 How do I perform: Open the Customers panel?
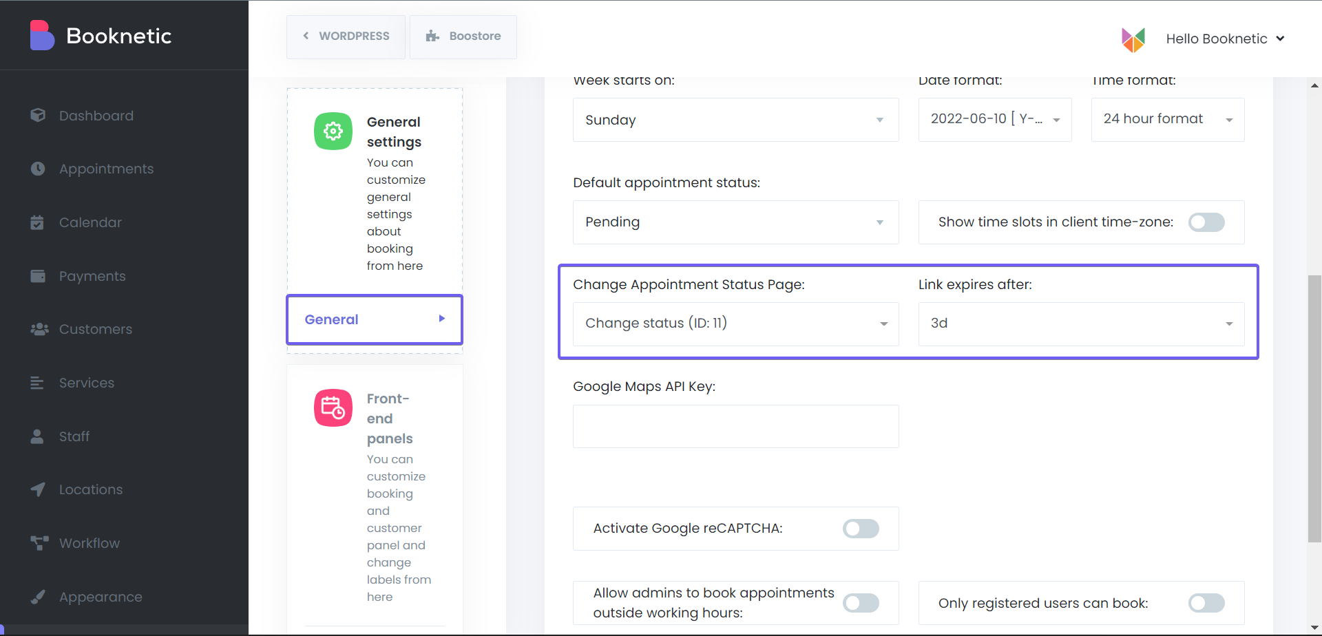(x=96, y=329)
